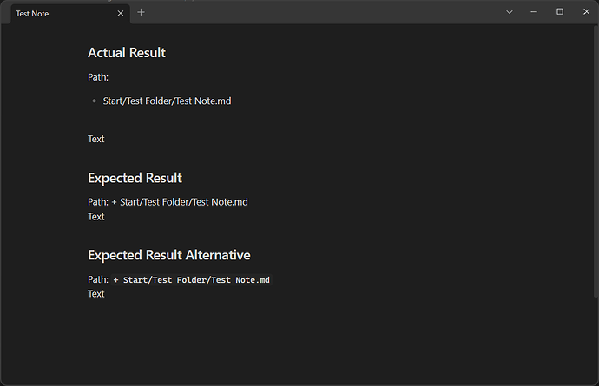Minimize the application window
The height and width of the screenshot is (386, 599).
click(x=535, y=11)
